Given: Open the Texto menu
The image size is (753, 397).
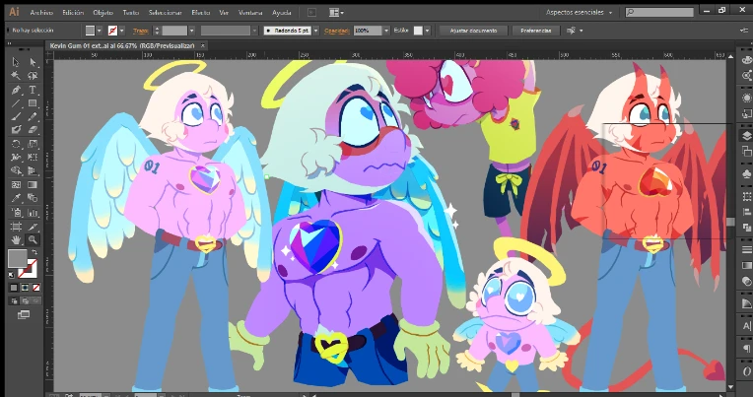Looking at the screenshot, I should tap(131, 13).
